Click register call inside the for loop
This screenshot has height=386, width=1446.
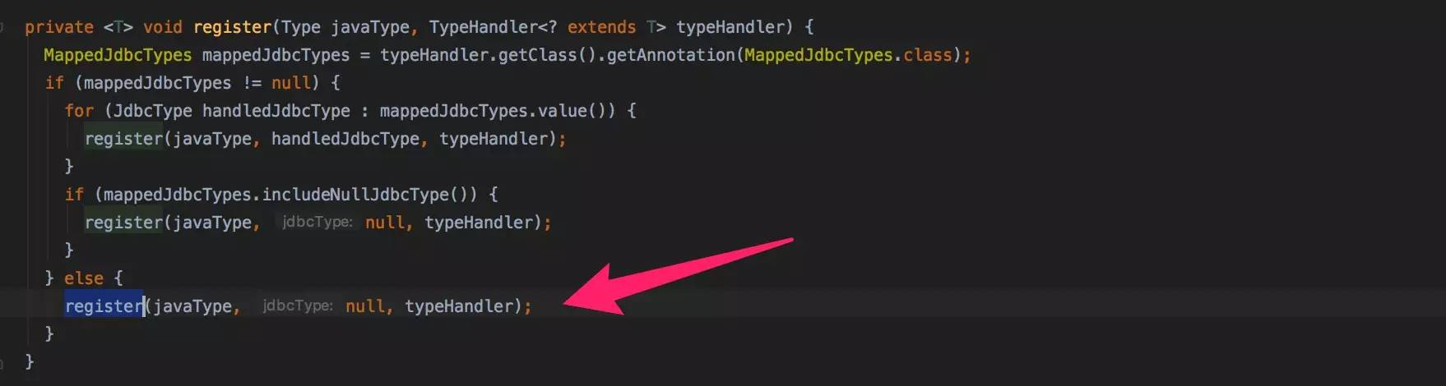(123, 139)
